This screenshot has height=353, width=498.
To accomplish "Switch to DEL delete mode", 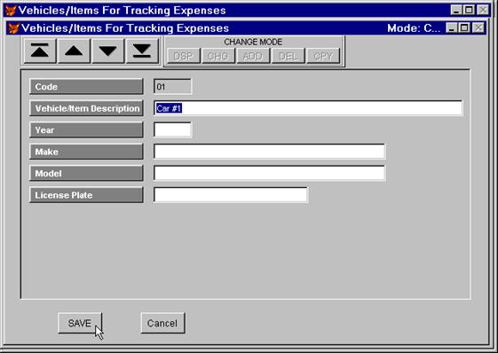I will point(288,56).
